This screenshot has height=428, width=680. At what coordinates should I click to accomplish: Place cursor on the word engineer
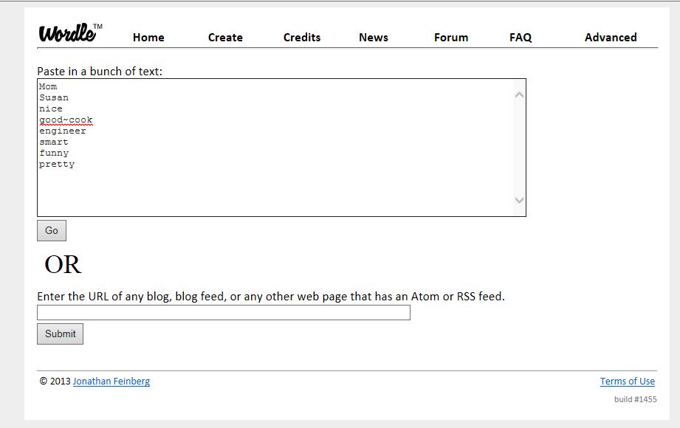[x=63, y=131]
